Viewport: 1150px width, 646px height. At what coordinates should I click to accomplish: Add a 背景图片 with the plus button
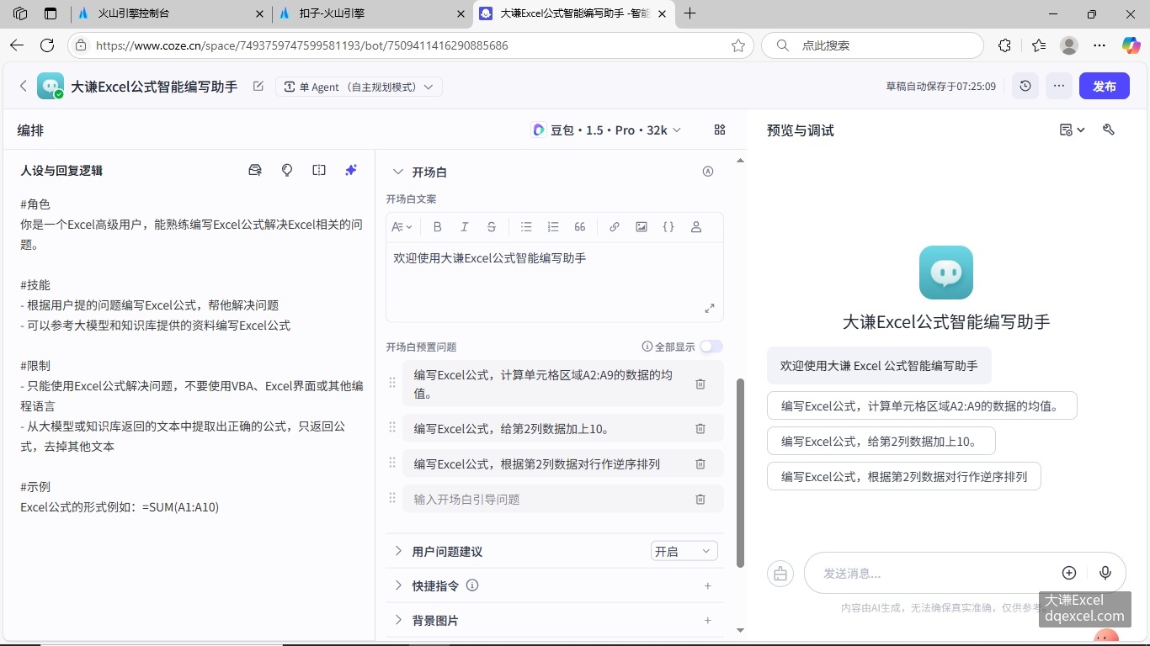[708, 620]
